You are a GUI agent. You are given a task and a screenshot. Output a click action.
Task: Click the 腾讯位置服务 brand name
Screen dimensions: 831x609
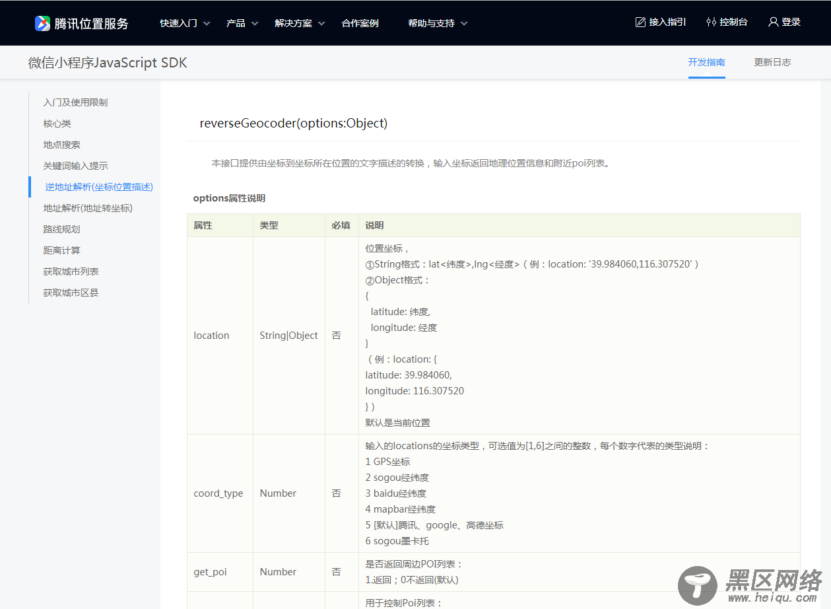pos(92,24)
